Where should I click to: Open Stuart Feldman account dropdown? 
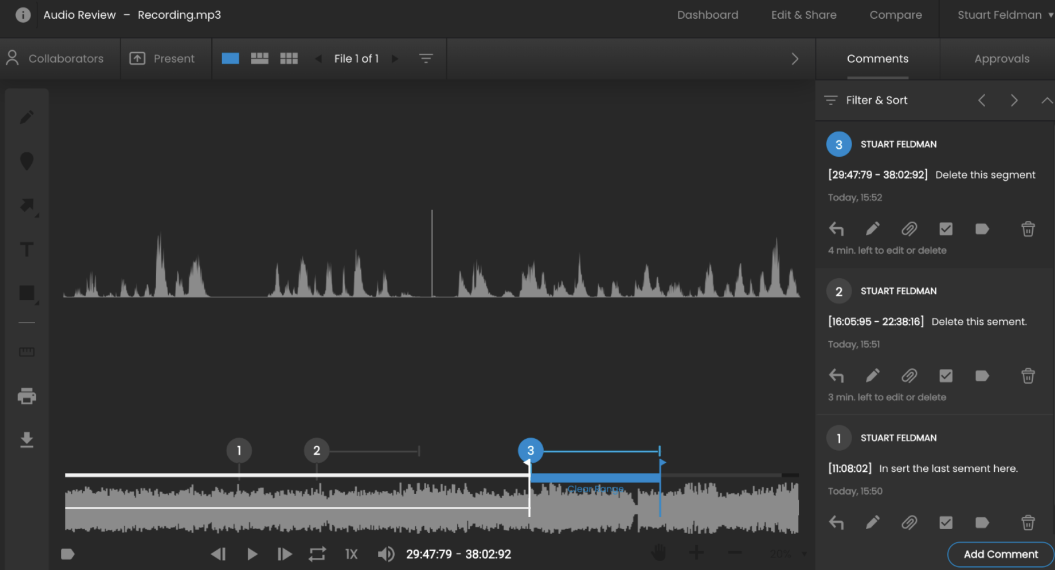1004,15
